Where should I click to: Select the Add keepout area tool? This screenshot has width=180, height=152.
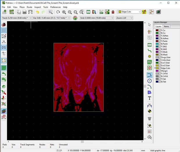150,68
